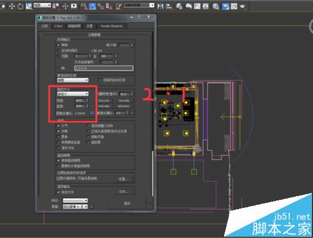
Task: Open the Curve Editor icon
Action: point(197,6)
